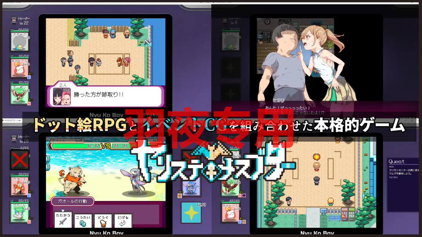Open the どうぐ bag command
Screen dimensions: 422x237
click(103, 221)
